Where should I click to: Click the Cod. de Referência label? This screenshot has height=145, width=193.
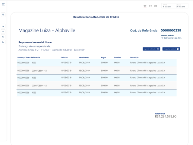coord(144,31)
